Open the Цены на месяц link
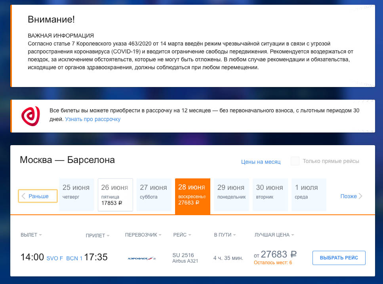The width and height of the screenshot is (383, 284). tap(261, 162)
